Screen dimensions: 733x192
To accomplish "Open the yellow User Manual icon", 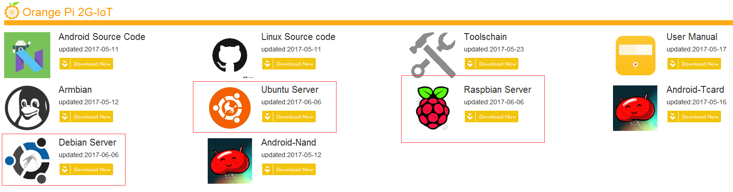I will 635,55.
